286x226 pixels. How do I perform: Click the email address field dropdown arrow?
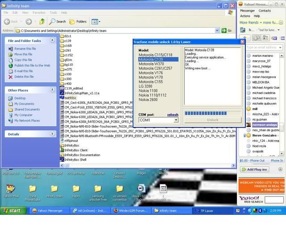[280, 47]
